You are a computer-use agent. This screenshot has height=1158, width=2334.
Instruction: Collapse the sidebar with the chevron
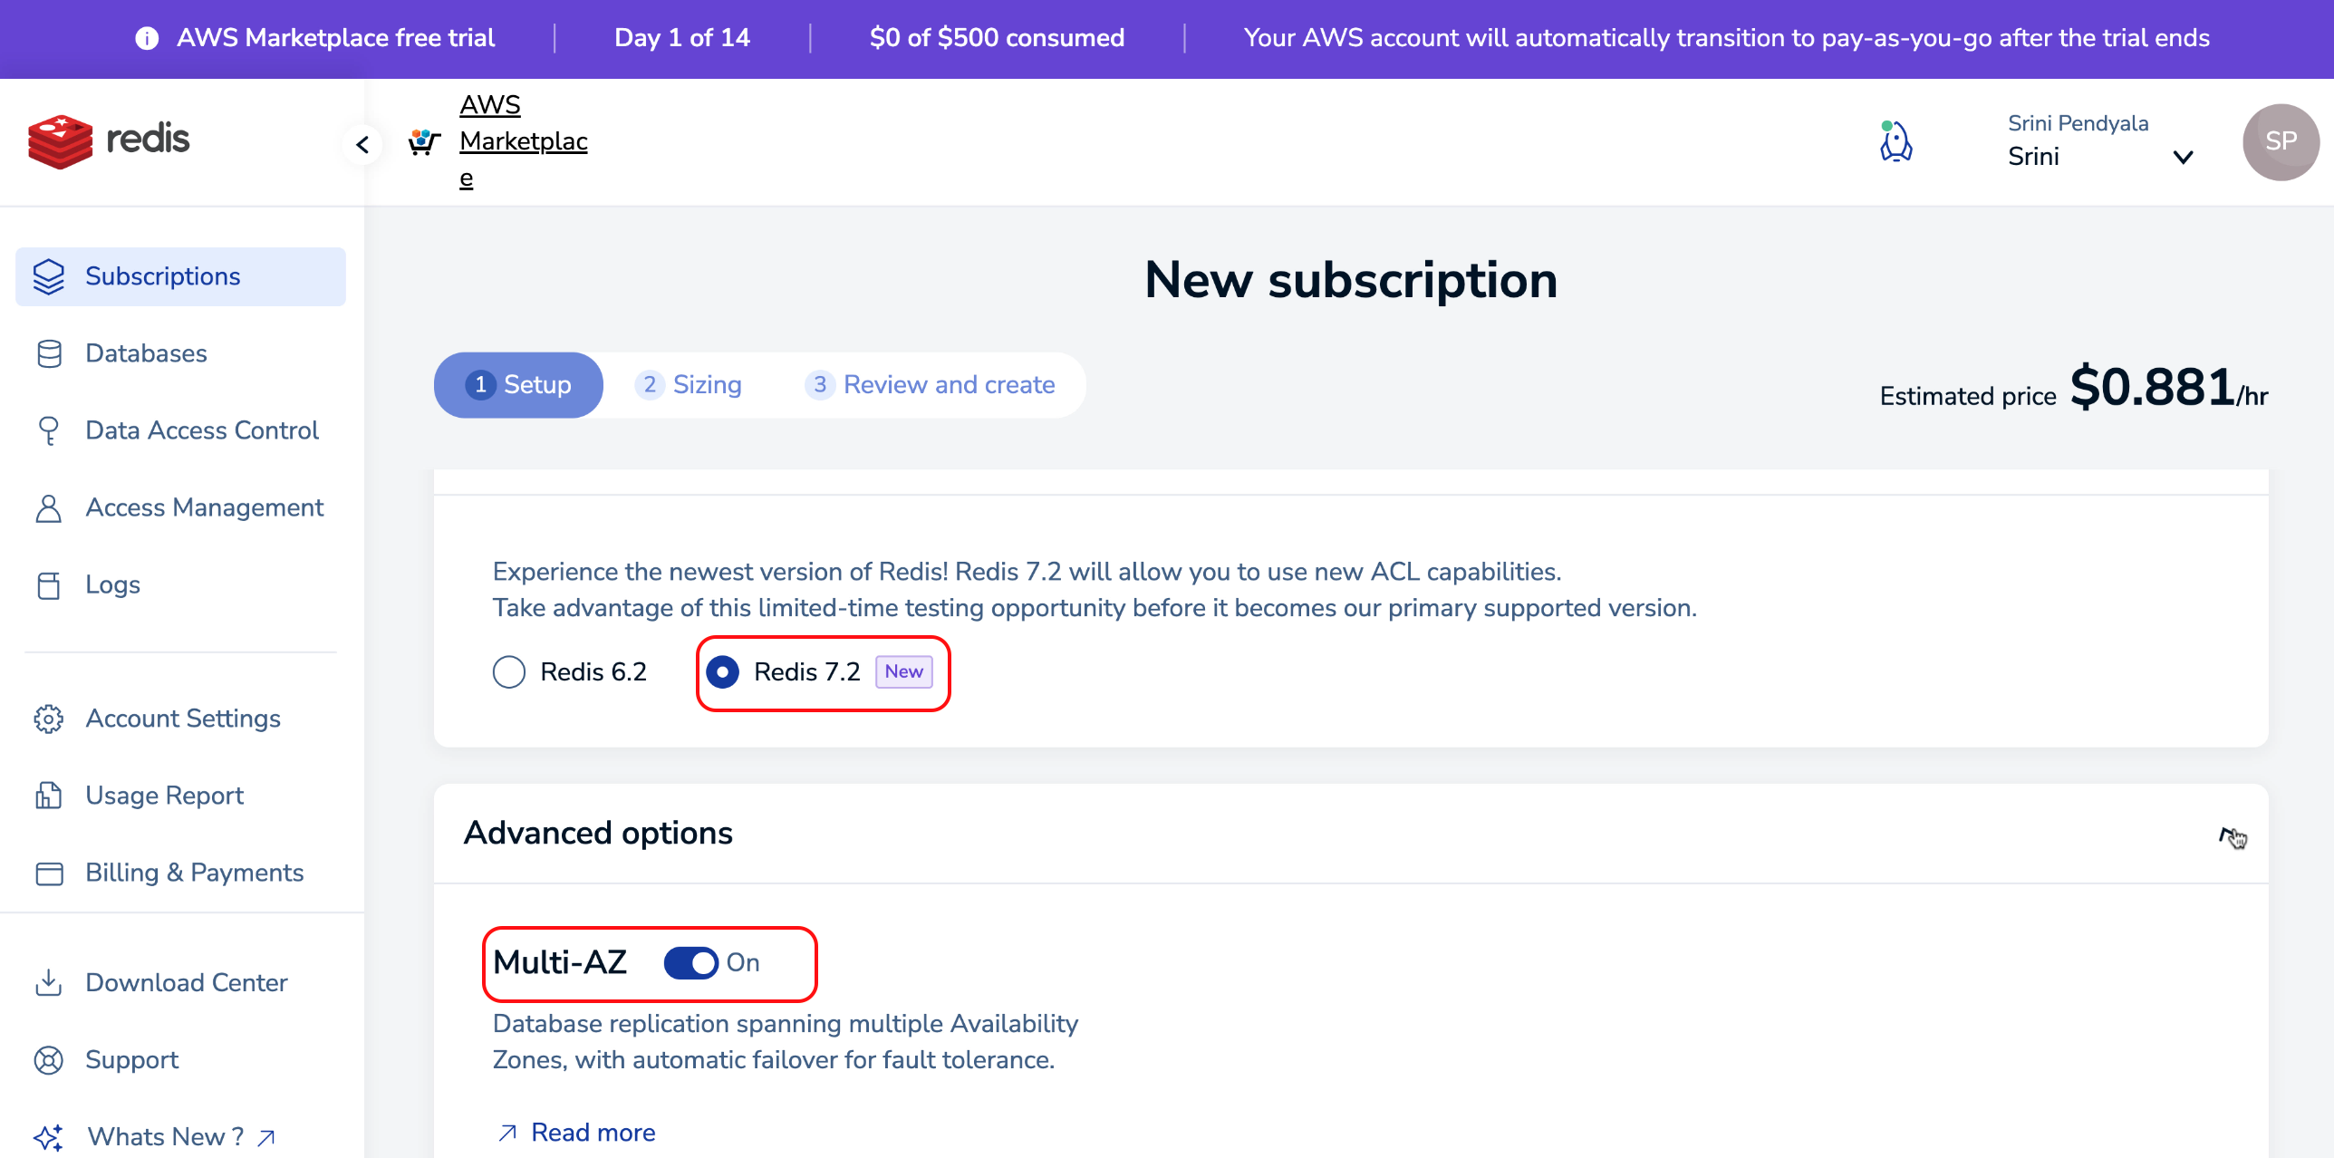362,145
